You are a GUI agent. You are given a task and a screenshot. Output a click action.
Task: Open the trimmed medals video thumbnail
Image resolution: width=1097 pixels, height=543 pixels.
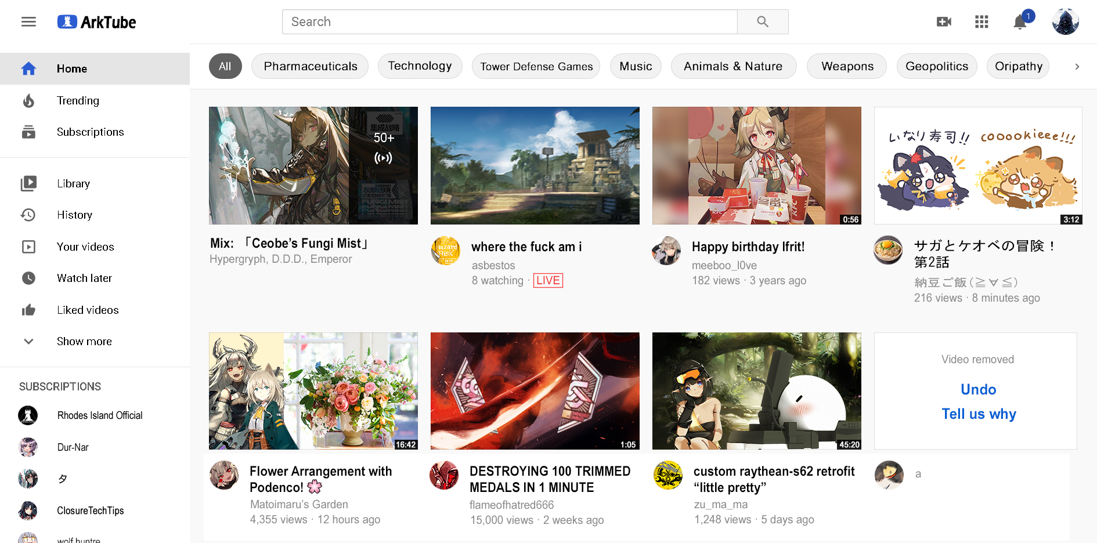click(535, 391)
